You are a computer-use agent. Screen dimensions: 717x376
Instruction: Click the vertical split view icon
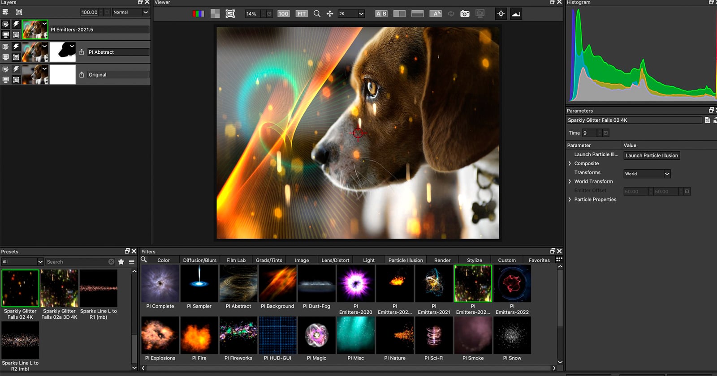point(399,14)
